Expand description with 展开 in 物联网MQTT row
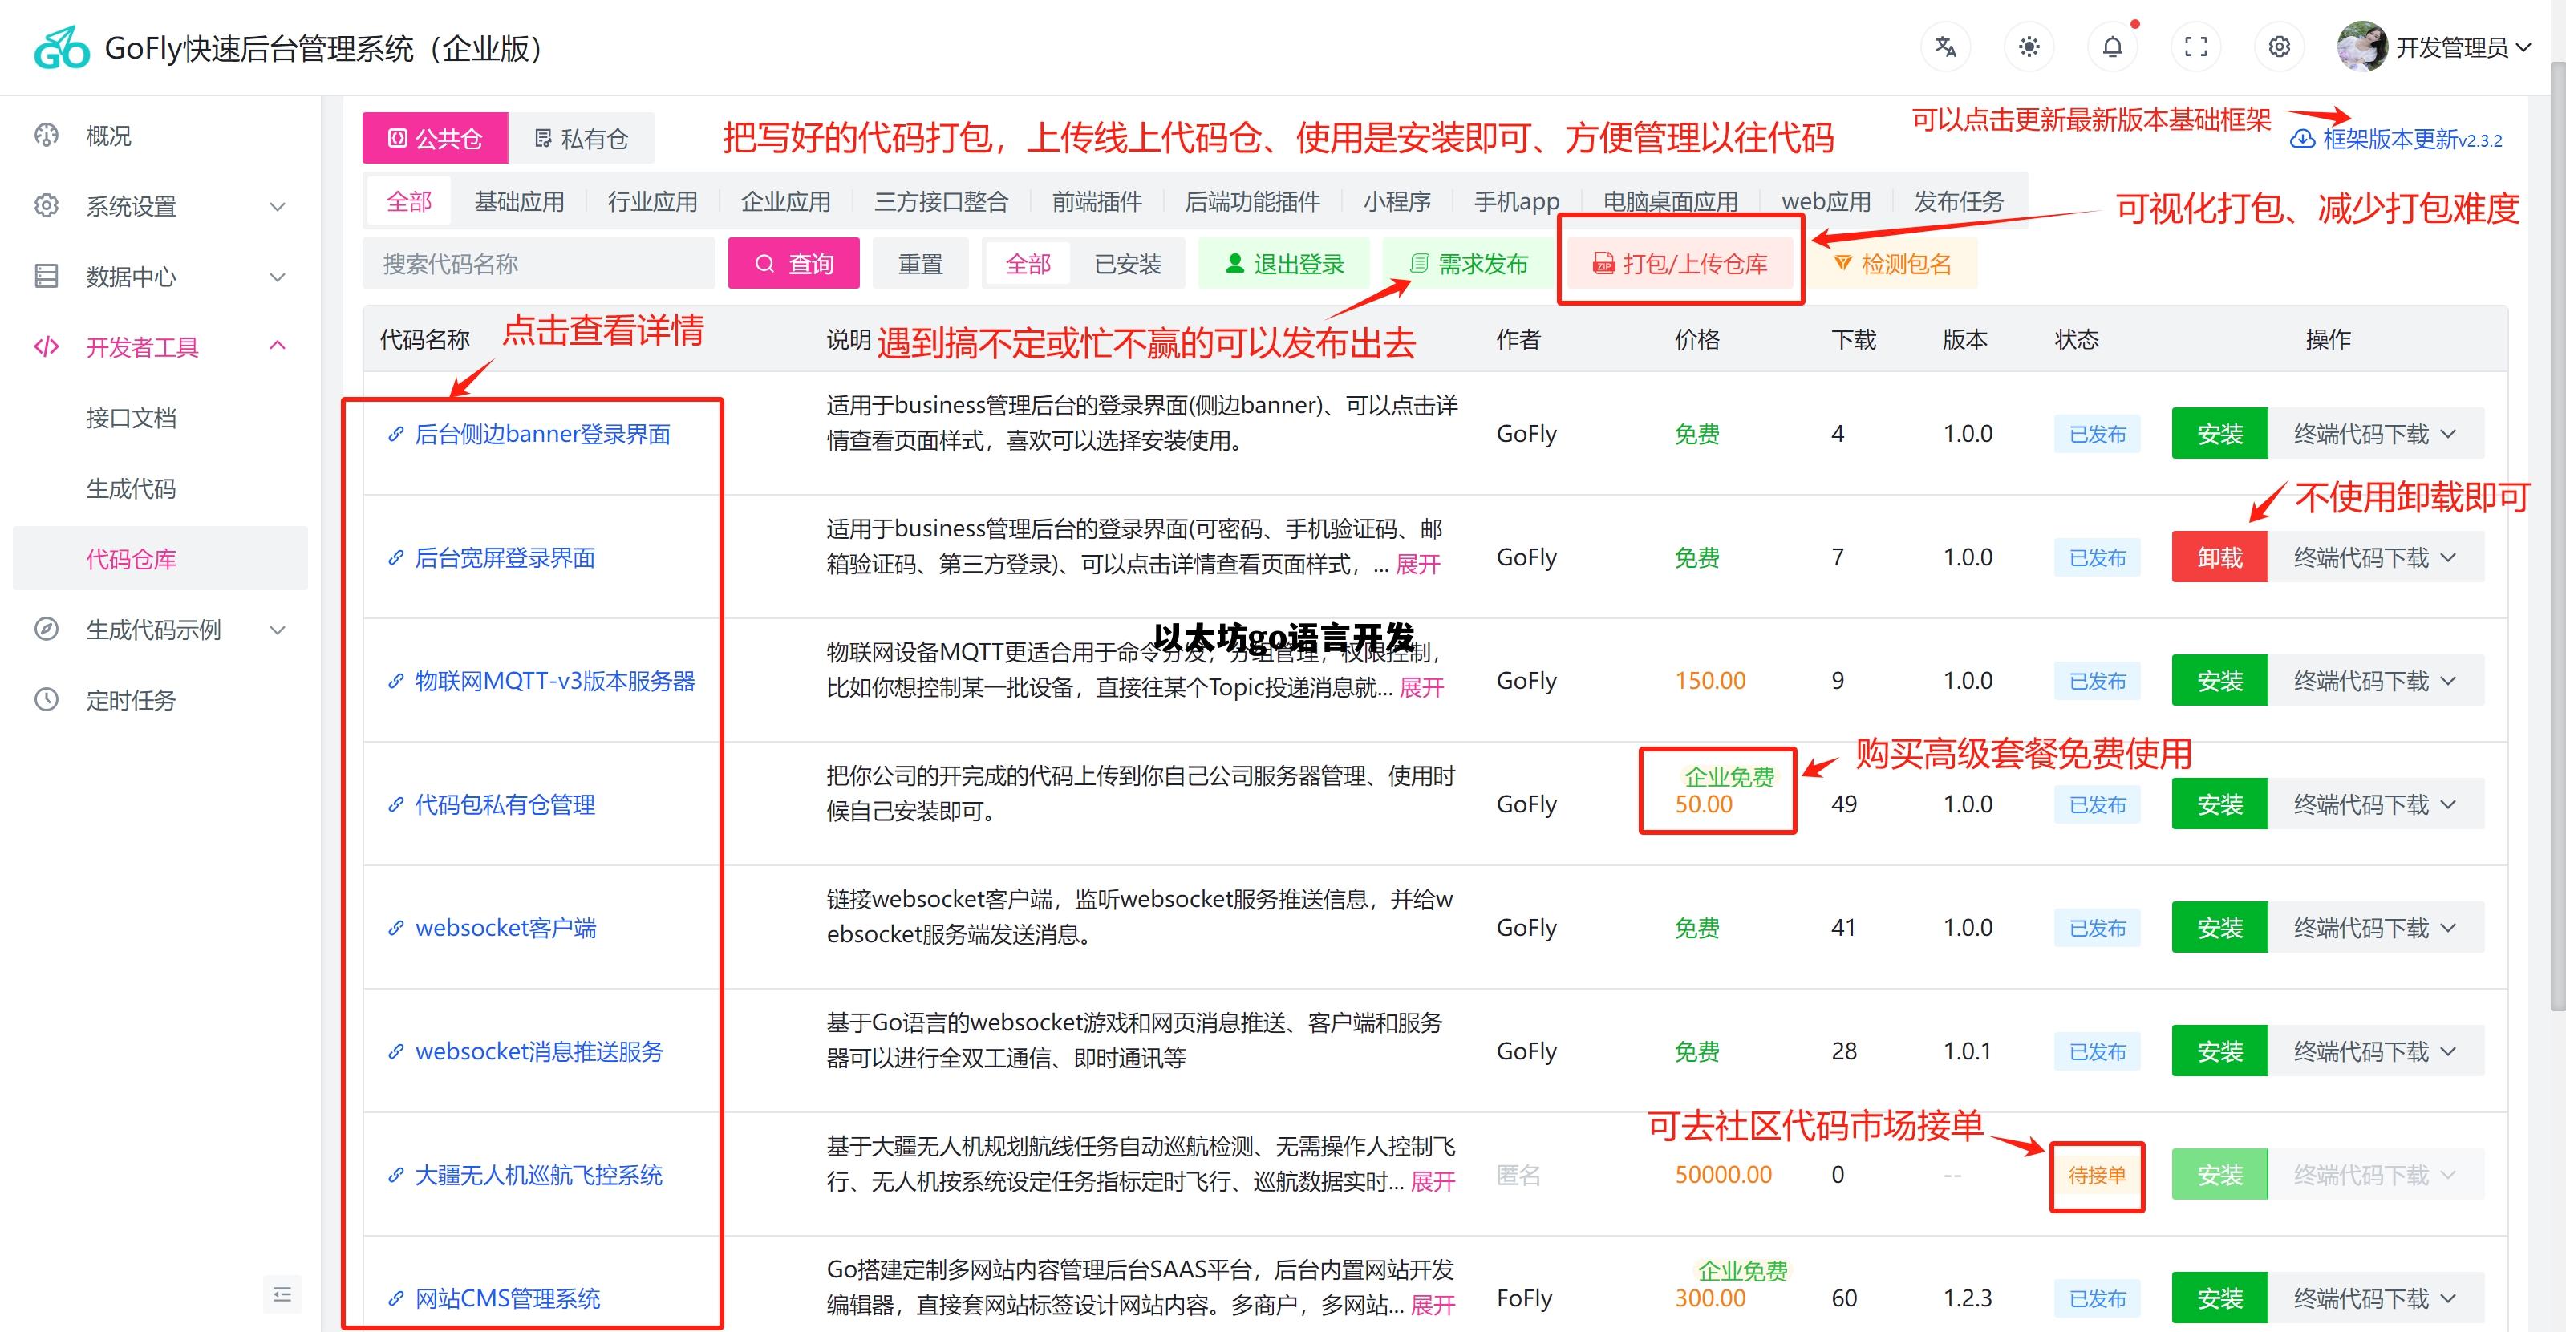The width and height of the screenshot is (2566, 1332). pos(1421,688)
